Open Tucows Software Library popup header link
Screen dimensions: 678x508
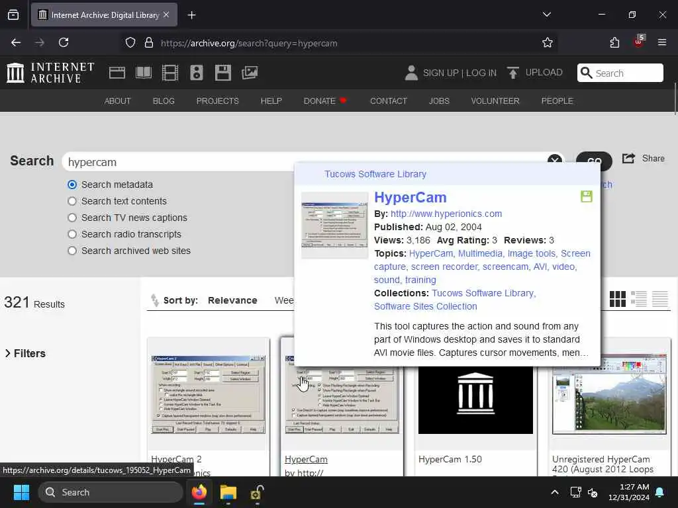pos(375,174)
